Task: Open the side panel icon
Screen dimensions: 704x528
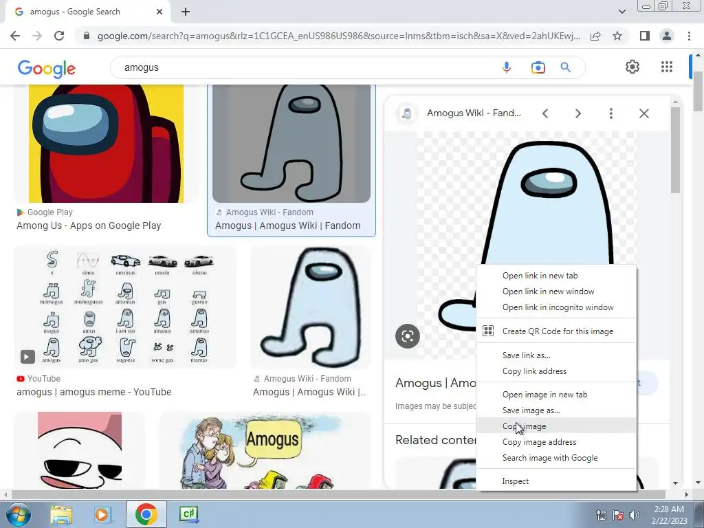Action: [x=645, y=36]
